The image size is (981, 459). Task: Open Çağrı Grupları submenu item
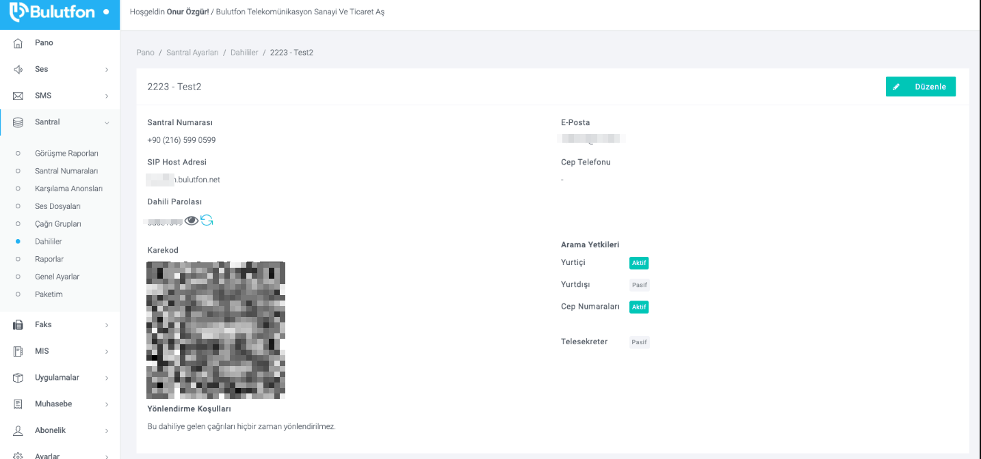tap(58, 224)
